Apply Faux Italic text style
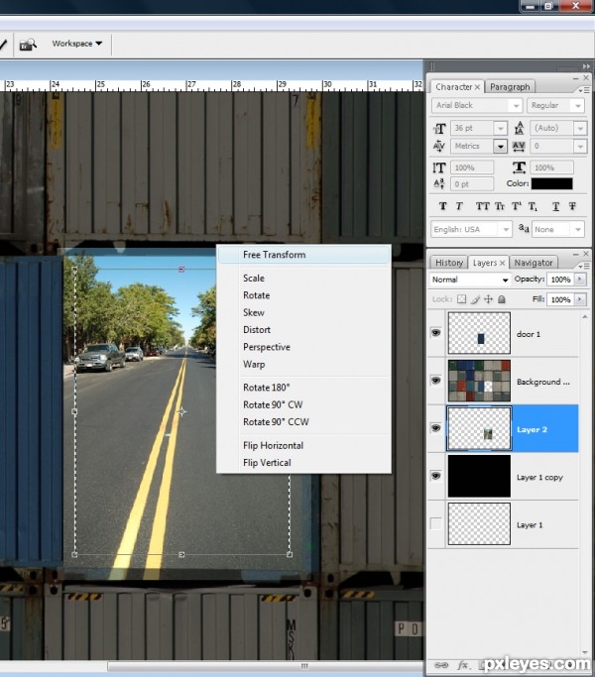Screen dimensions: 595x677 pyautogui.click(x=459, y=206)
